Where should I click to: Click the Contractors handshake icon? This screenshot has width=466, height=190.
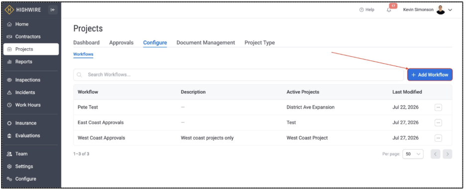(x=9, y=37)
